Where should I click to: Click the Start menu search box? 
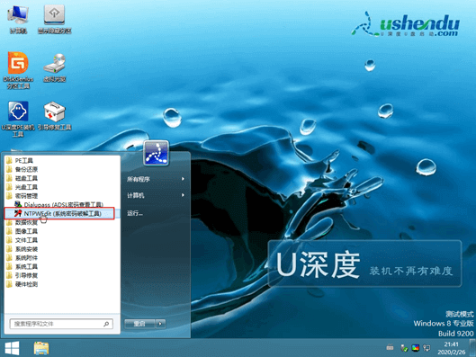pyautogui.click(x=61, y=324)
